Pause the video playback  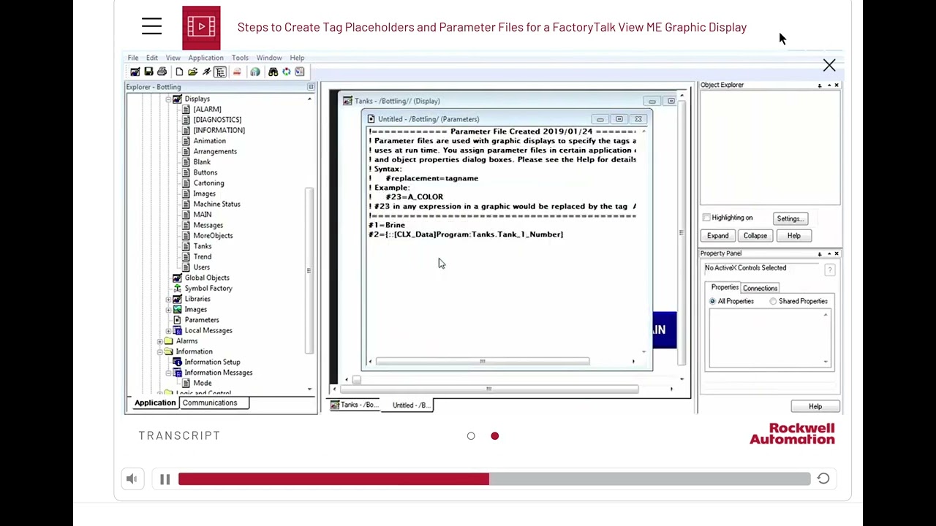(165, 479)
